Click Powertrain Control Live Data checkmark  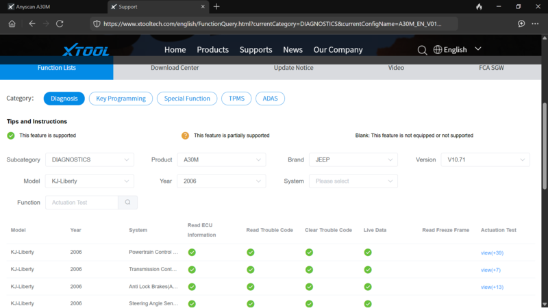click(368, 252)
